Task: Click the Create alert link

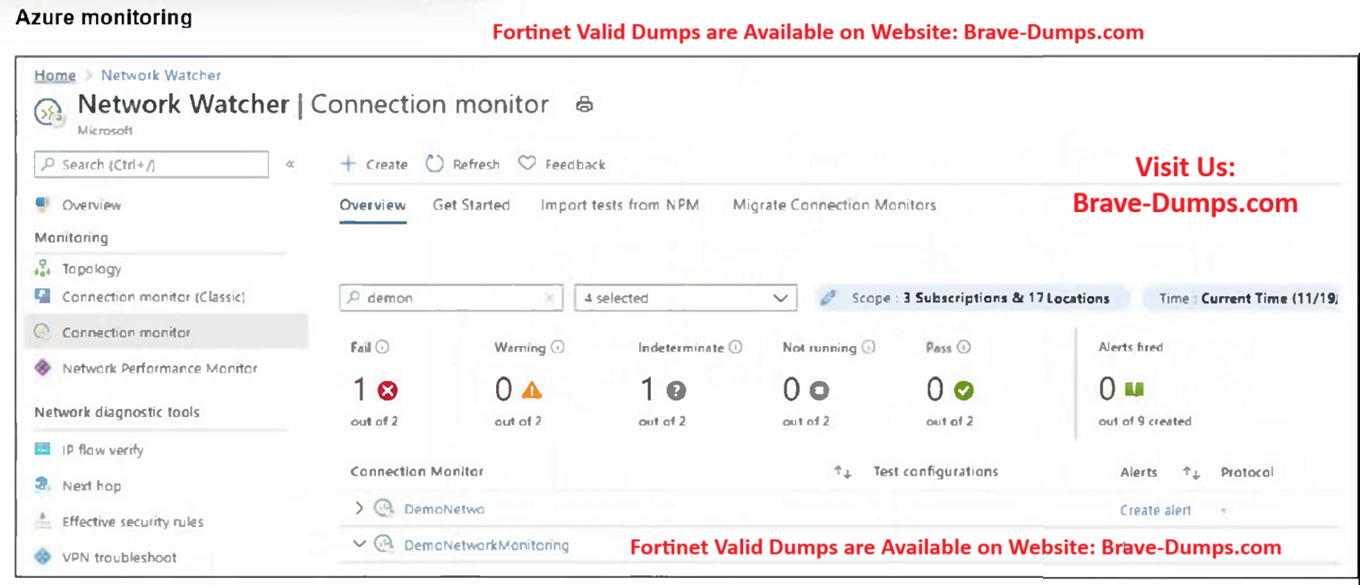Action: [1155, 510]
